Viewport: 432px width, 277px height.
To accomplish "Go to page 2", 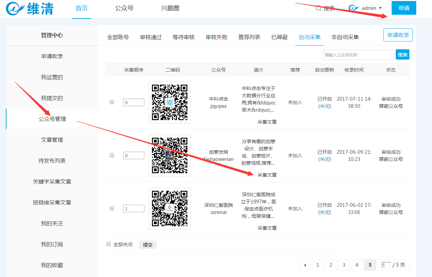I will (x=331, y=265).
